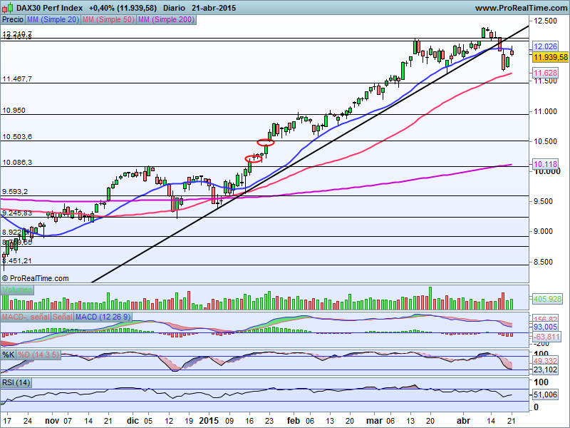This screenshot has height=428, width=570.
Task: Click the 405.928 volume value tag
Action: (547, 299)
